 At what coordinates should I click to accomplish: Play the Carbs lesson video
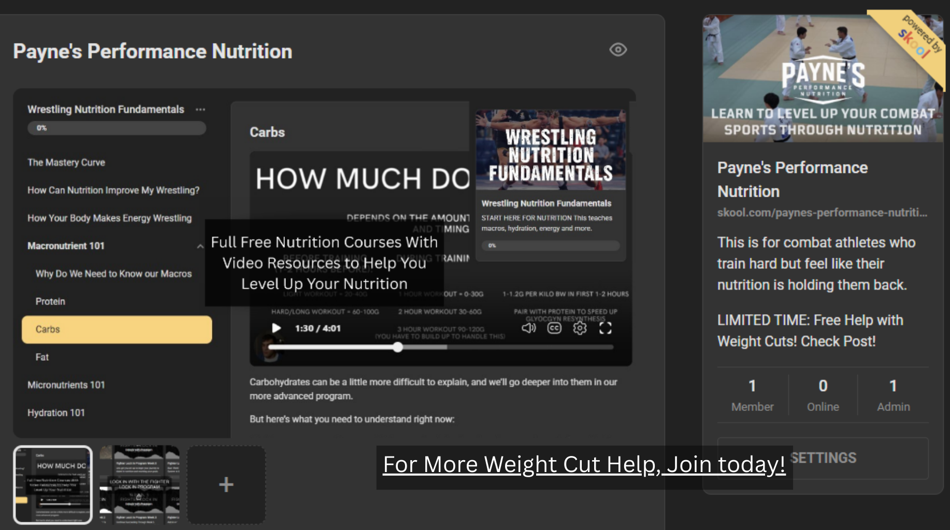276,328
